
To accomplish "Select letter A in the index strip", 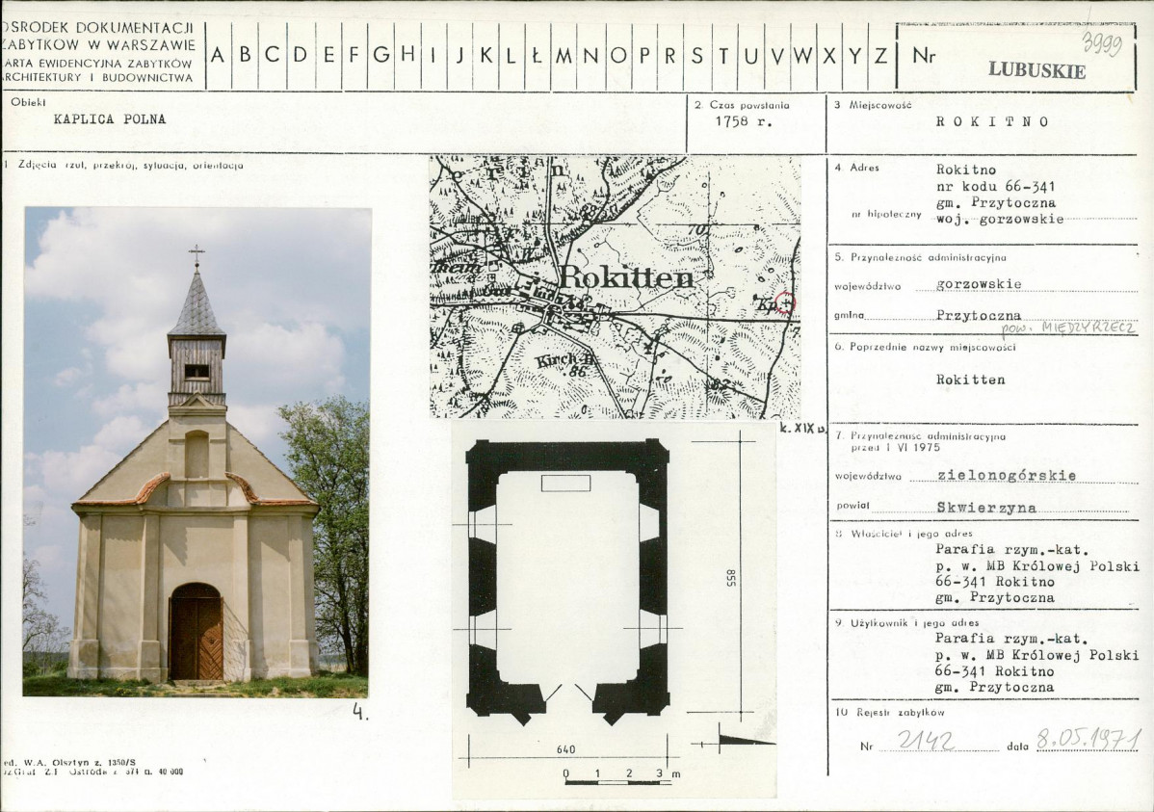I will click(x=218, y=55).
